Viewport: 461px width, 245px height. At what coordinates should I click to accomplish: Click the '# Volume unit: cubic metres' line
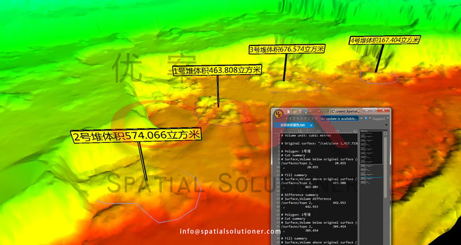tap(306, 136)
